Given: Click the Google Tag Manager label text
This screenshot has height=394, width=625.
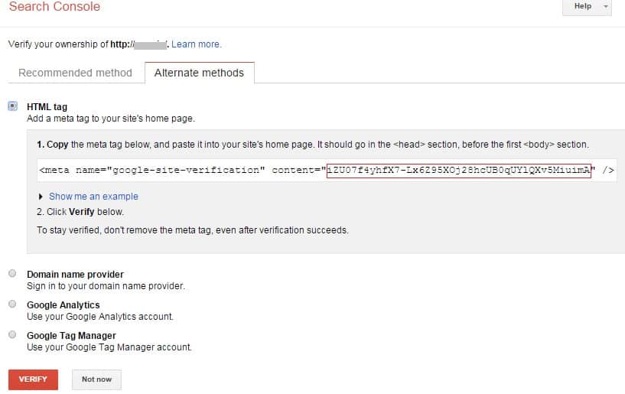Looking at the screenshot, I should (x=71, y=336).
